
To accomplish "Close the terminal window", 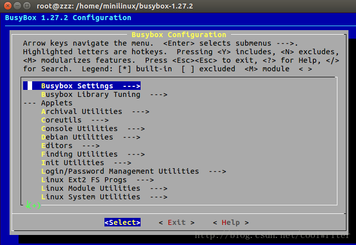I will [x=8, y=6].
